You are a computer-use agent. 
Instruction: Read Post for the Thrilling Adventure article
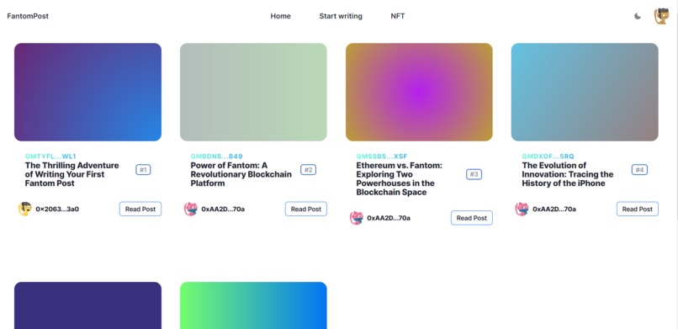tap(140, 209)
